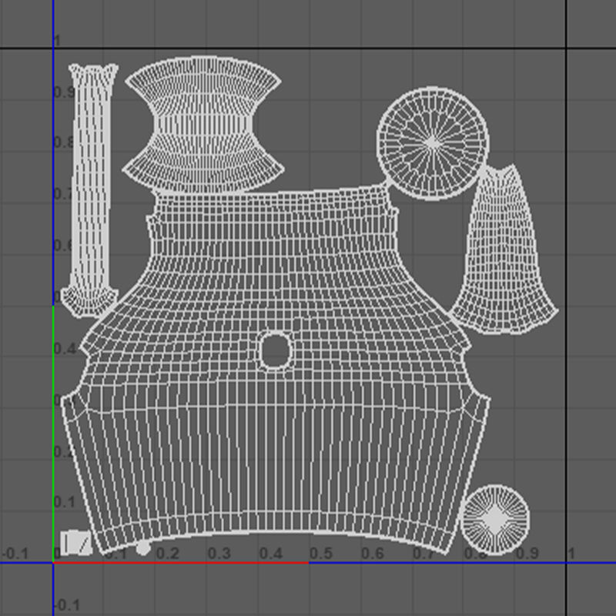Click the 1 label at end of U axis
This screenshot has height=616, width=616.
571,554
